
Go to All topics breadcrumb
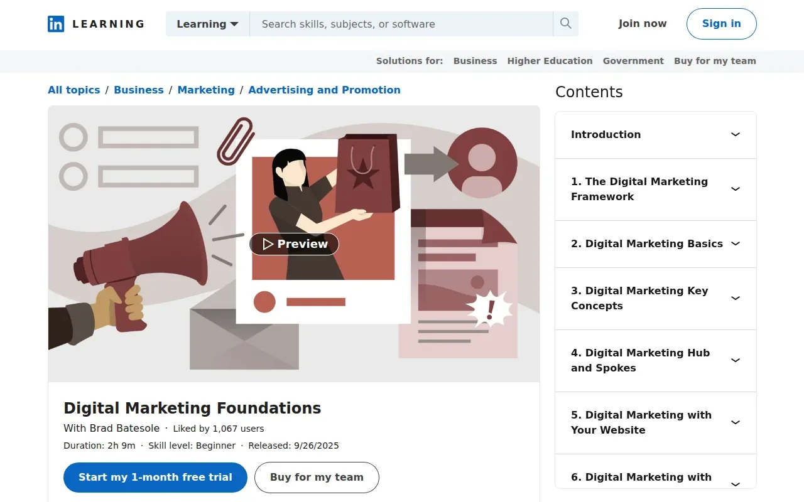(74, 90)
